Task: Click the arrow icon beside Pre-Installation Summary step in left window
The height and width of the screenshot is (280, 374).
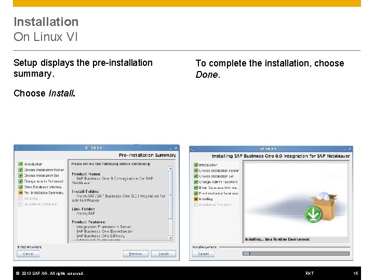Action: click(x=20, y=192)
